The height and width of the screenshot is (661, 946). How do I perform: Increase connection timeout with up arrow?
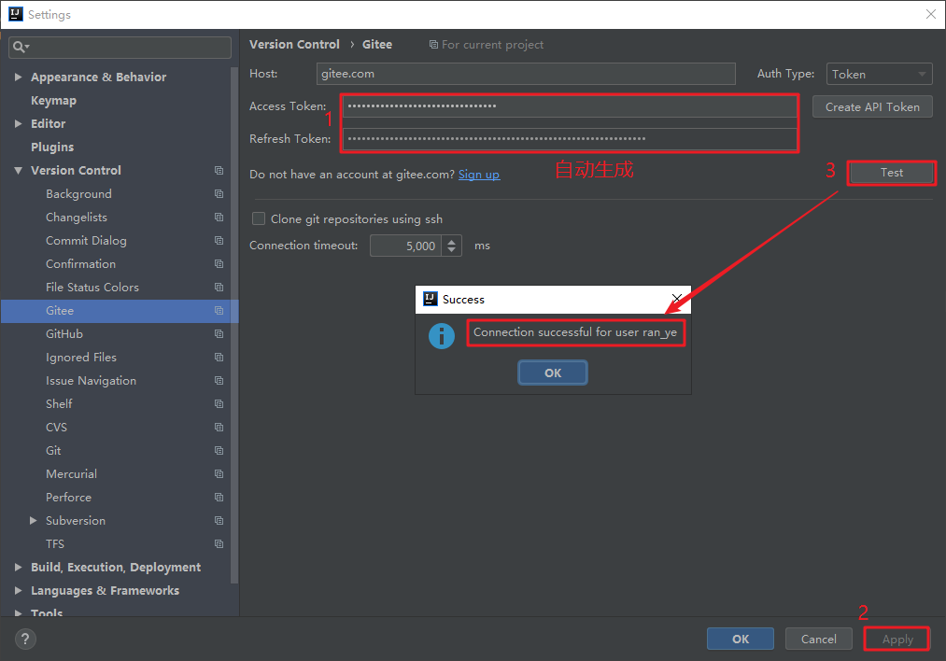click(451, 242)
